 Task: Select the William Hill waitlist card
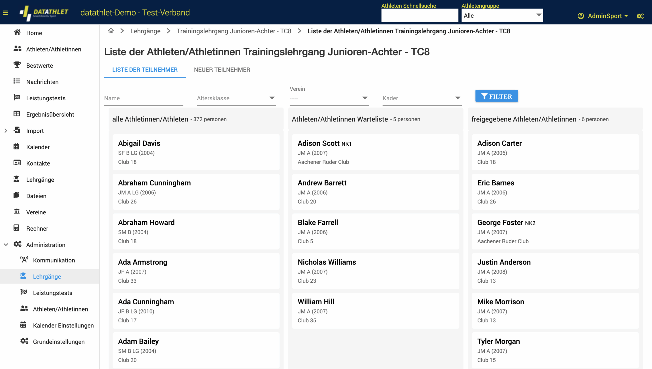coord(376,311)
